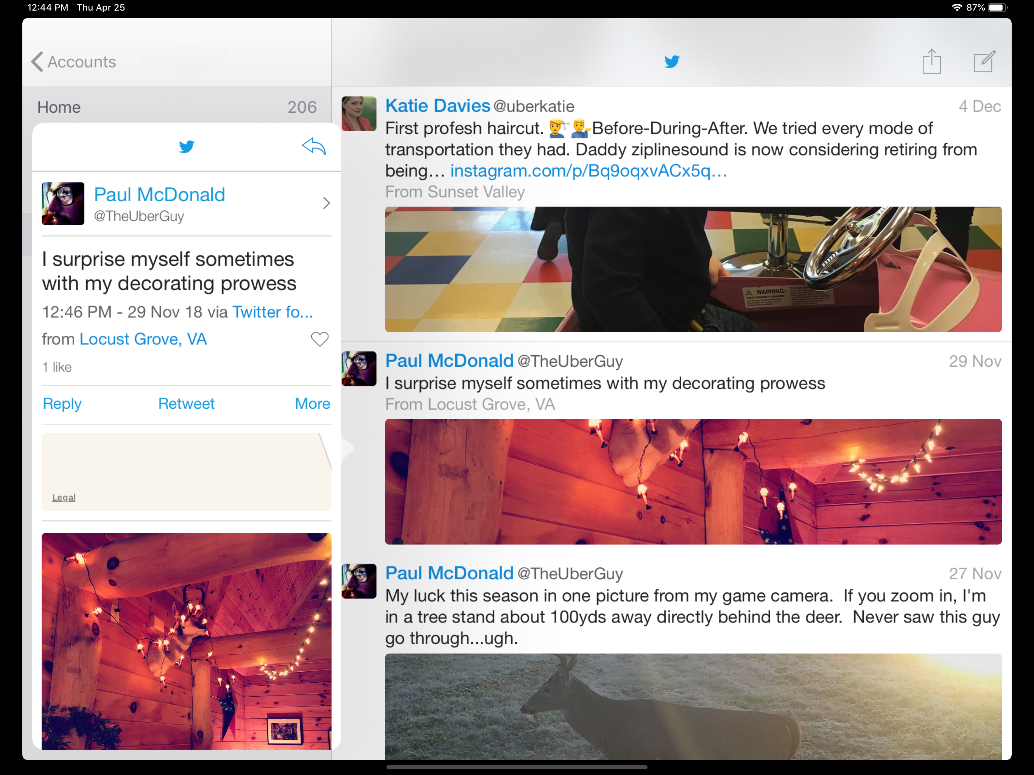Expand Paul McDonald profile chevron
This screenshot has height=775, width=1034.
coord(326,203)
